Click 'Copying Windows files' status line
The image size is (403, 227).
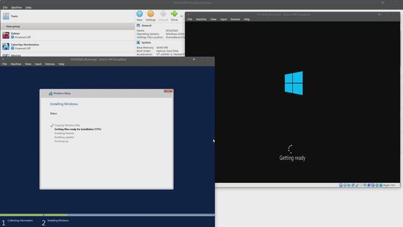tap(67, 125)
